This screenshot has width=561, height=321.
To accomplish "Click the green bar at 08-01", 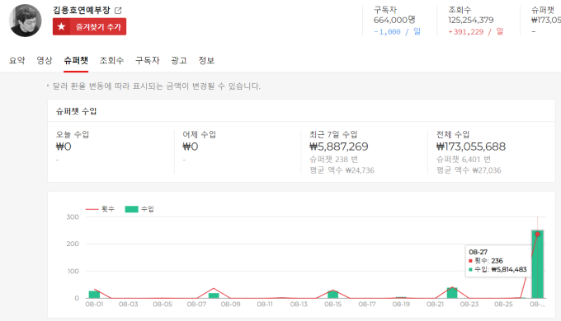I will click(x=94, y=295).
